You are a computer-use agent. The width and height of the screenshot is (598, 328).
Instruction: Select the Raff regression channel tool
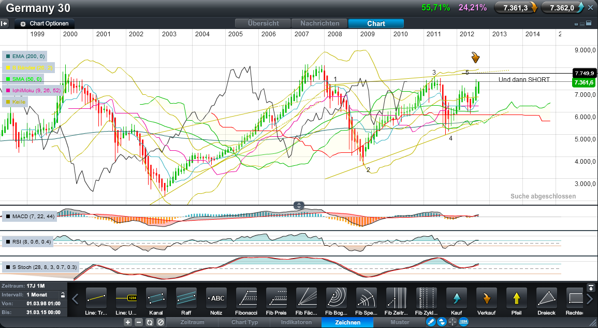[186, 298]
